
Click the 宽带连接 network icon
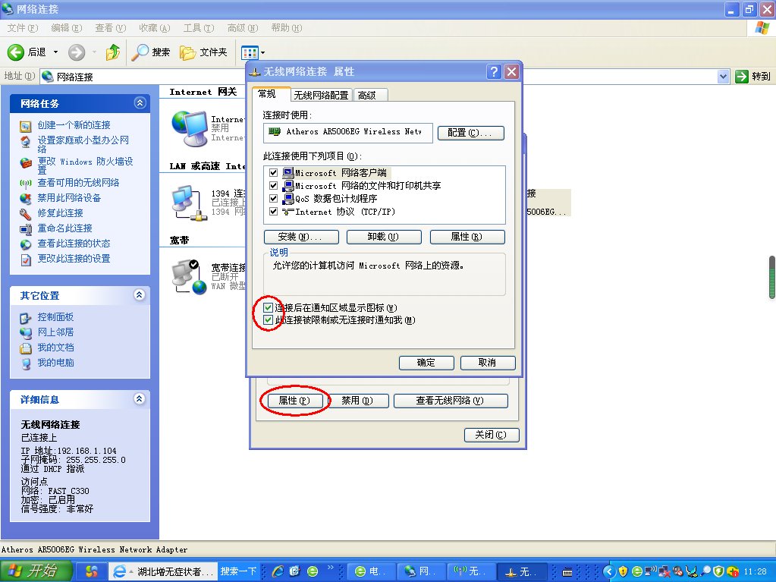click(188, 276)
